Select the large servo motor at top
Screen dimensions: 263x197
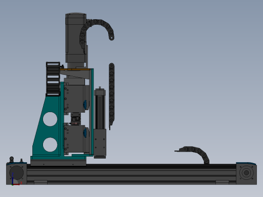76,38
